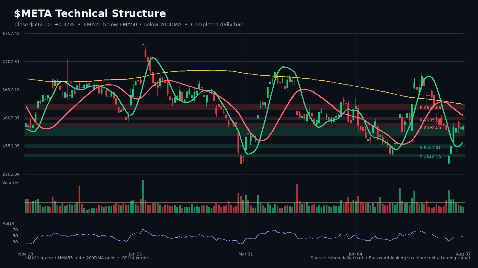Click the "$607.07" price axis label
Screen dimensions: 478x268
tap(11, 118)
